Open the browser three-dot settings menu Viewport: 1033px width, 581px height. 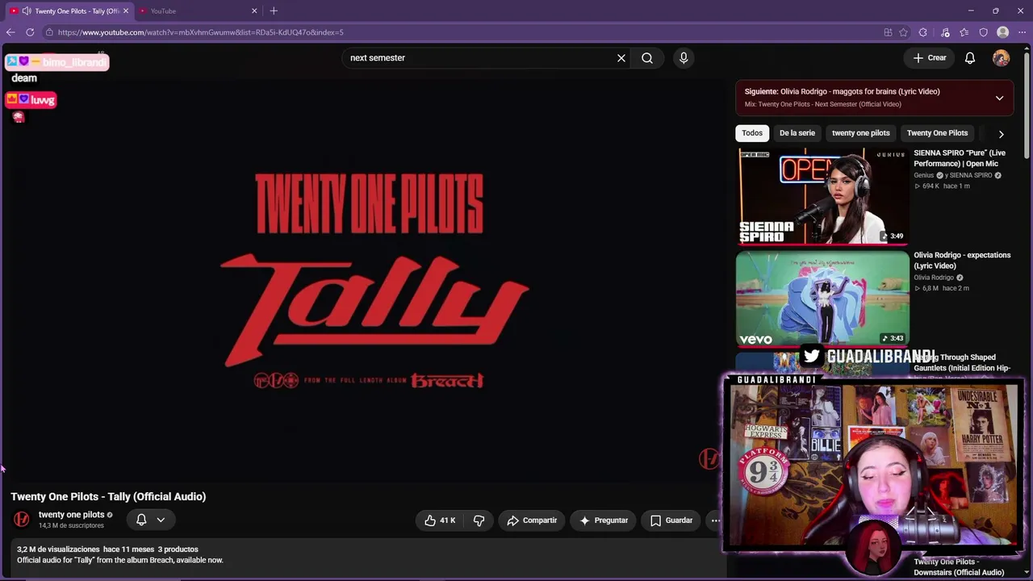(1022, 32)
